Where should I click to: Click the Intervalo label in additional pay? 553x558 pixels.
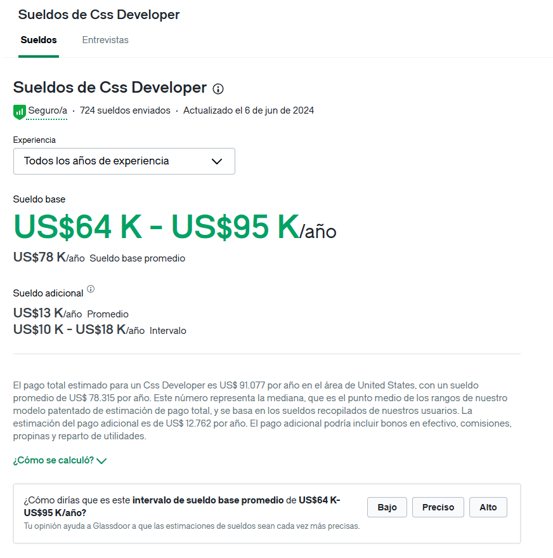pyautogui.click(x=168, y=331)
